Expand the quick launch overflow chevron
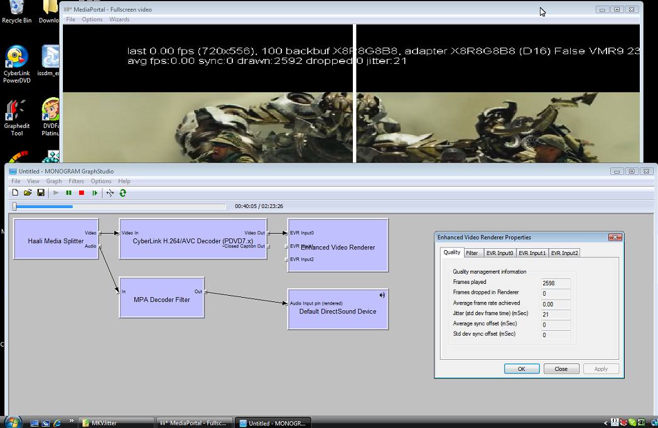658x428 pixels. coord(72,421)
